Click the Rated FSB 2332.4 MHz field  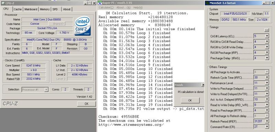click(33, 79)
